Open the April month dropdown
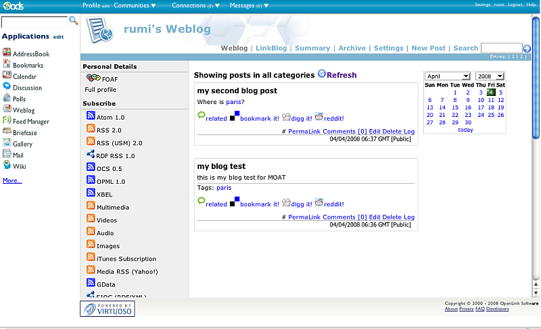Viewport: 541px width, 329px height. coord(448,76)
